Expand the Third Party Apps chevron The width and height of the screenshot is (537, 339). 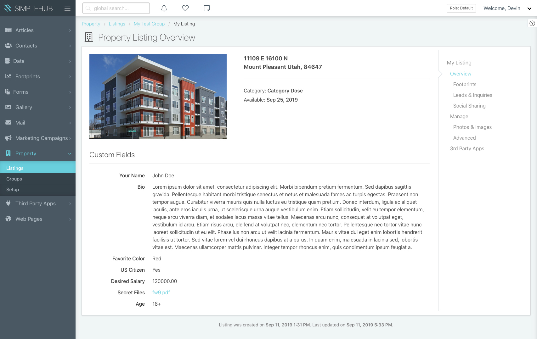point(70,204)
